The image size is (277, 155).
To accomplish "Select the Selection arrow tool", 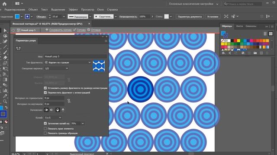I will [x=5, y=31].
